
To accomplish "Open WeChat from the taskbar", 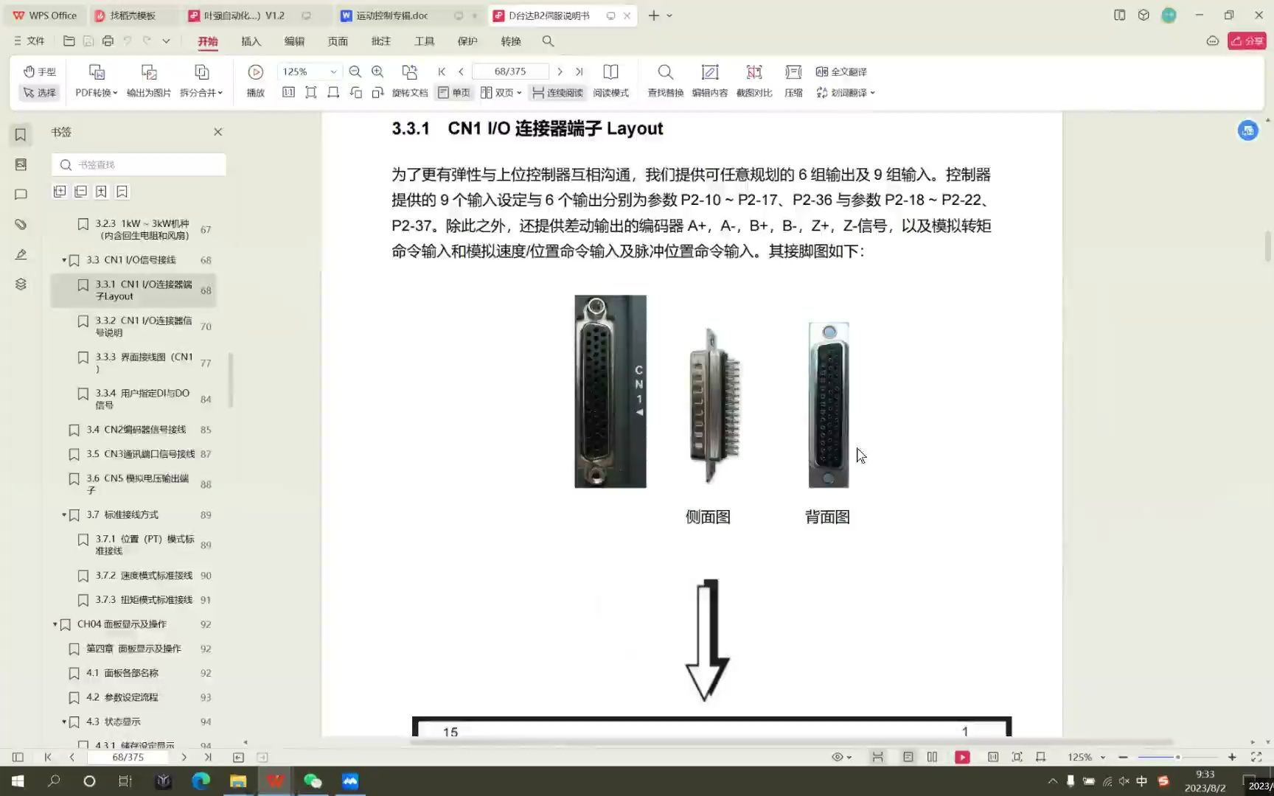I will 313,781.
